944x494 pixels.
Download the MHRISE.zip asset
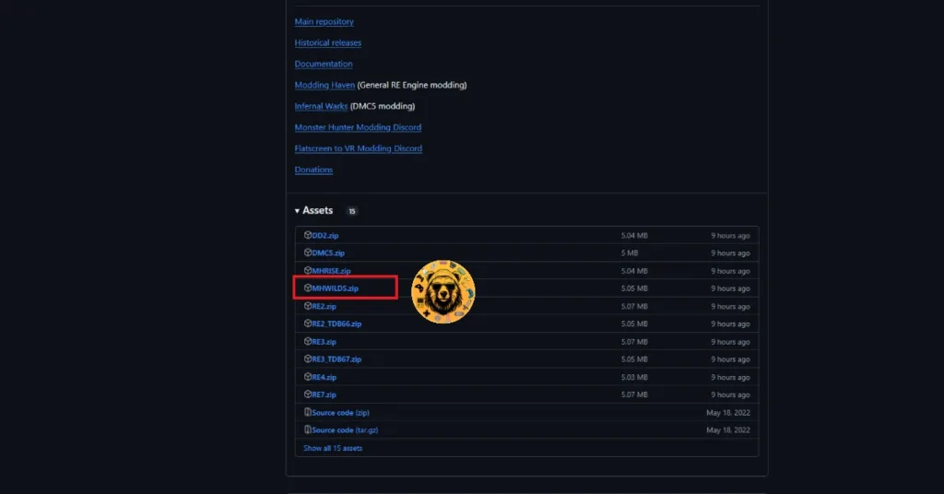point(331,271)
